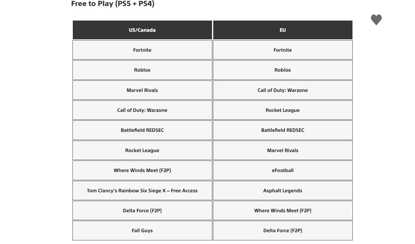Click Battlefield REDSEC in the EU column
The image size is (415, 244).
click(282, 130)
